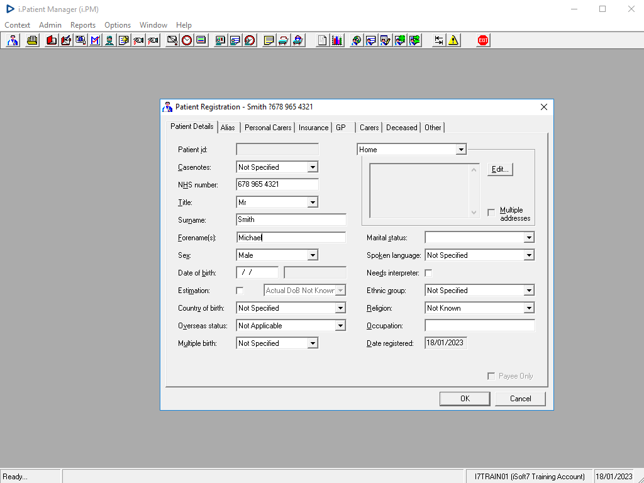Viewport: 644px width, 483px height.
Task: Click the colored stripes list icon
Action: [x=201, y=40]
